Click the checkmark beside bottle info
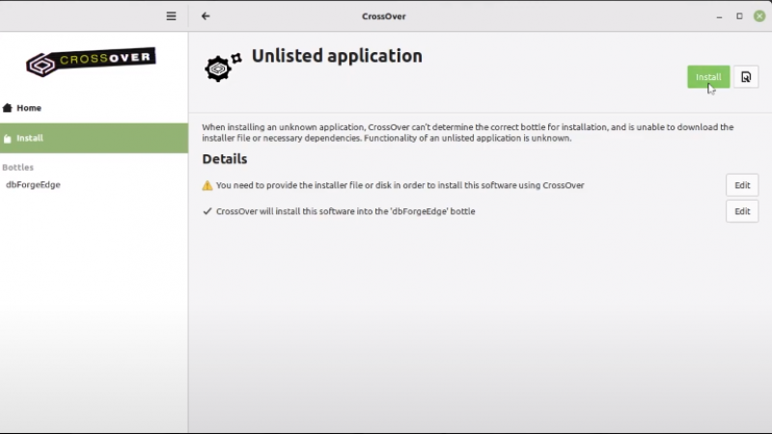Screen dimensions: 772x434 pos(207,211)
